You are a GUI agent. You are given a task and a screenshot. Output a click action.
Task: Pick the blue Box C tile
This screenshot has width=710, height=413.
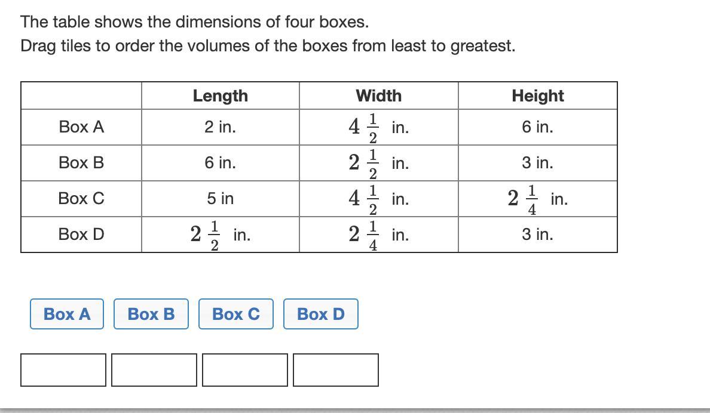coord(236,314)
